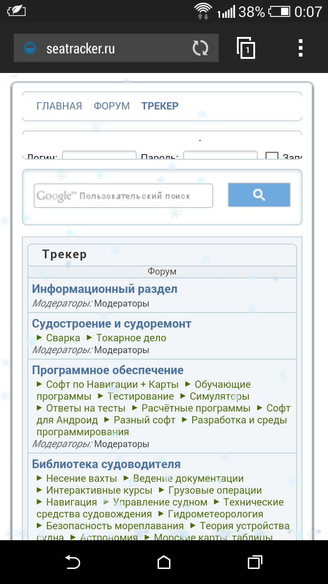Screen dimensions: 328x584
Task: Tap the seatracker site favicon
Action: click(30, 48)
